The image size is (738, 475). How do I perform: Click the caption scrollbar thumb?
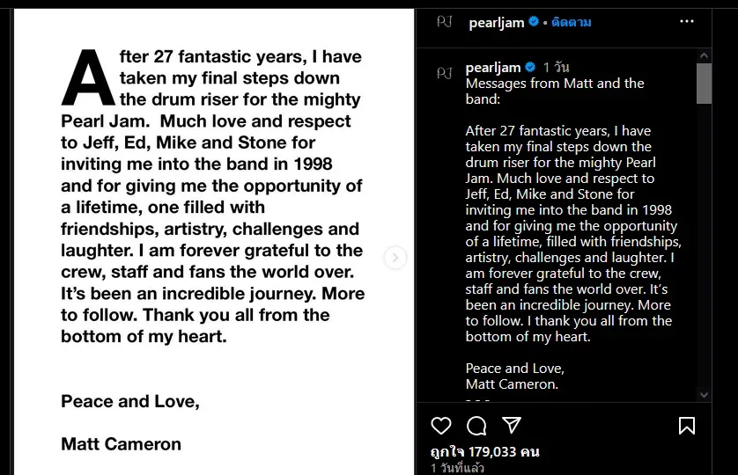pos(705,84)
